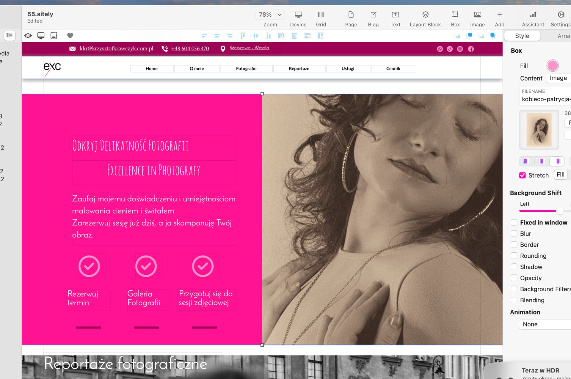Enable the Fixed in window checkbox
This screenshot has height=379, width=571.
pyautogui.click(x=514, y=222)
